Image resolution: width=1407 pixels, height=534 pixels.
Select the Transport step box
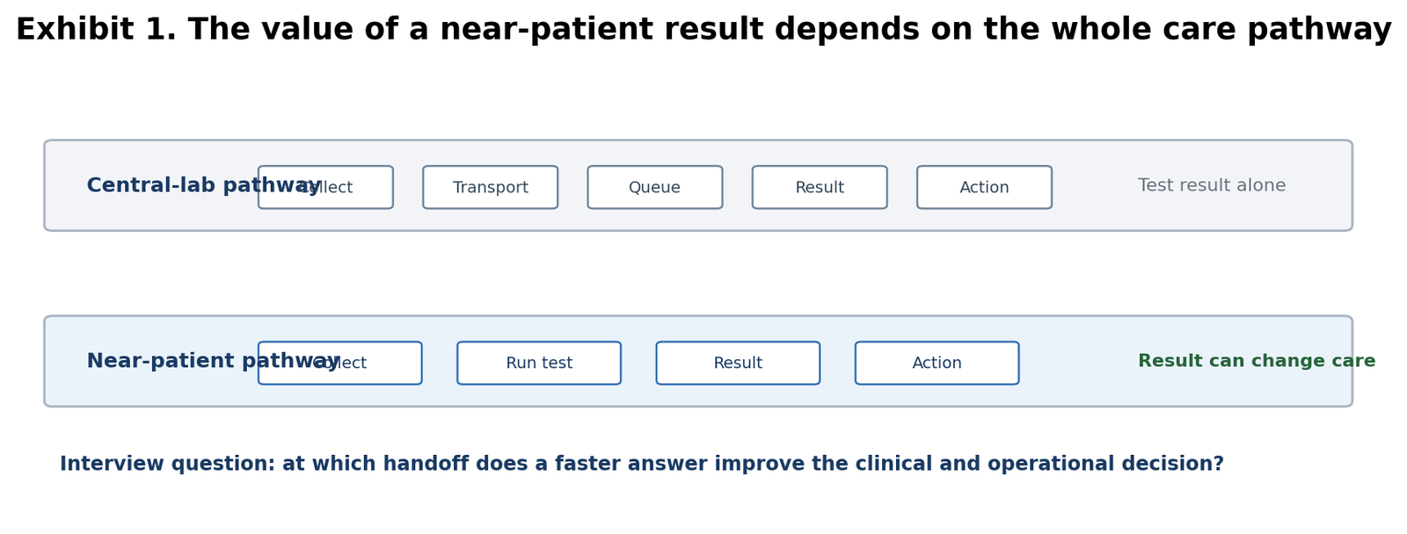tap(490, 187)
